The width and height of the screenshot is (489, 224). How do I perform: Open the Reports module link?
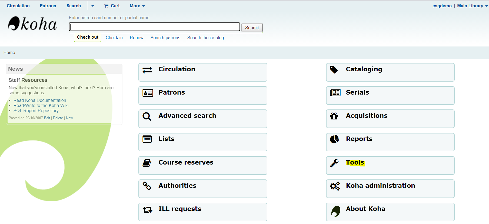pyautogui.click(x=390, y=142)
